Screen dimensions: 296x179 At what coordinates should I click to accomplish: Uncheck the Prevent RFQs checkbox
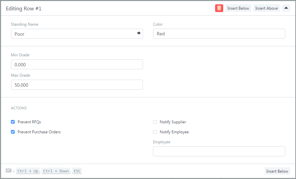(13, 122)
